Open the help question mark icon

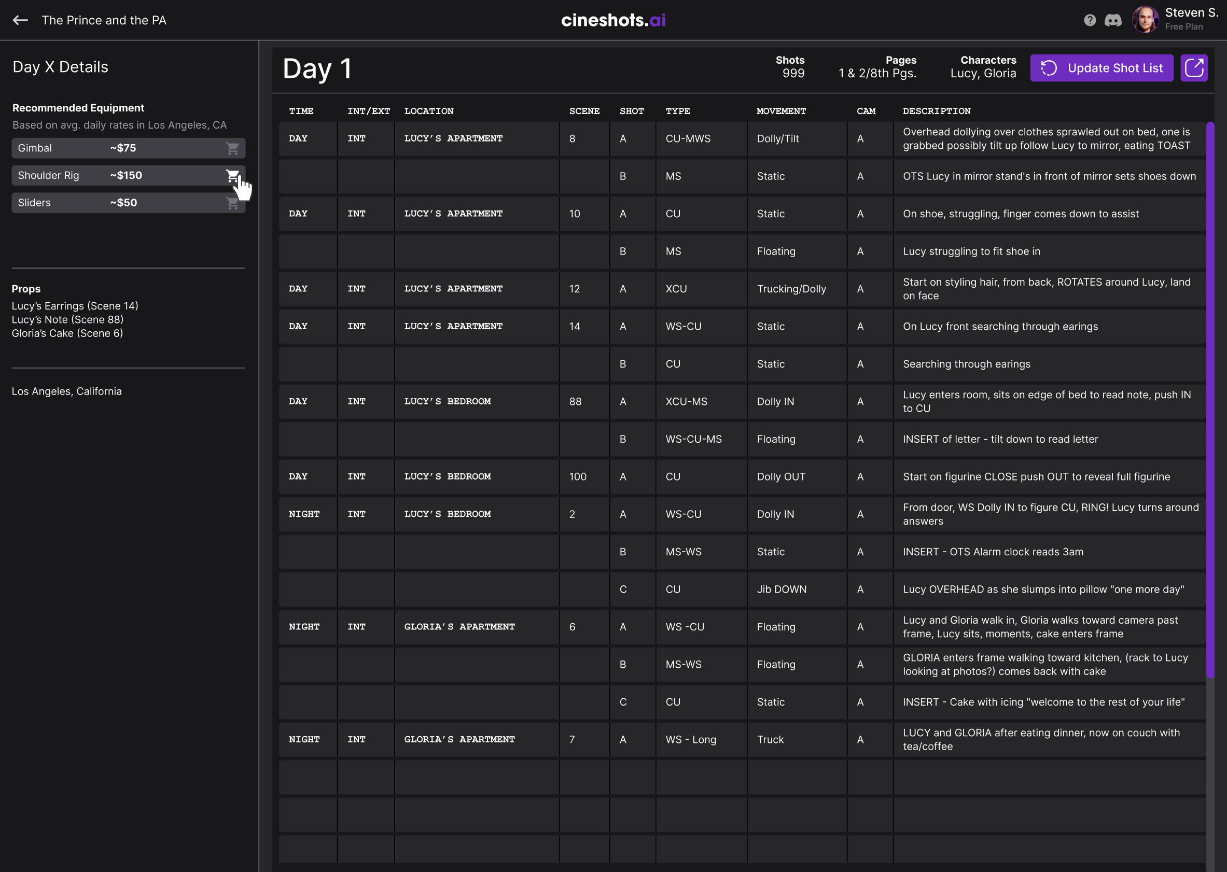(x=1090, y=20)
